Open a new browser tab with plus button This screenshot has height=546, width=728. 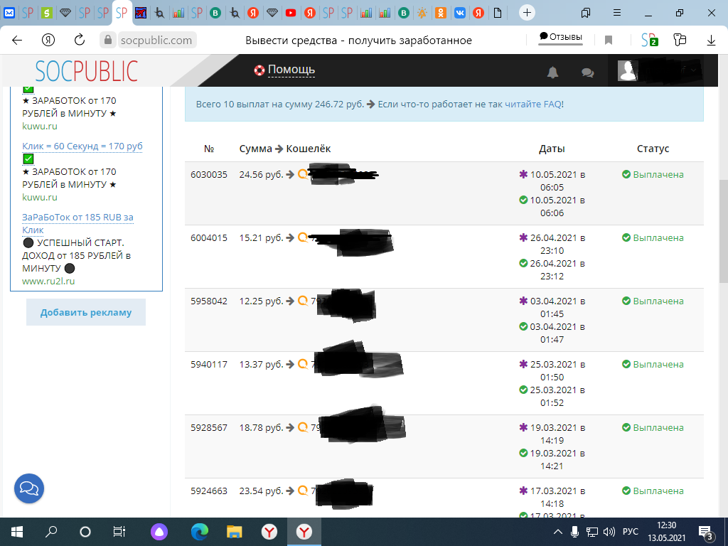[527, 12]
